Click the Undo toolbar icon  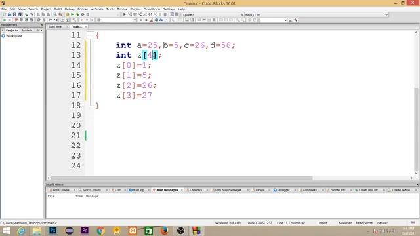coord(26,14)
